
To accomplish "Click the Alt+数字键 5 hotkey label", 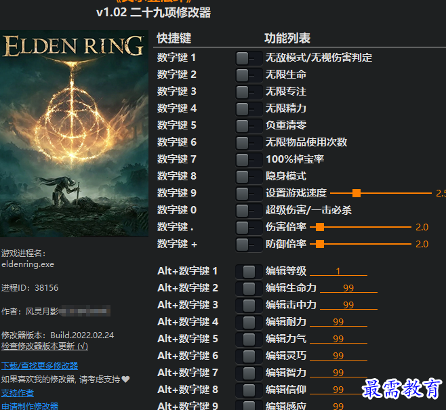I will point(188,339).
